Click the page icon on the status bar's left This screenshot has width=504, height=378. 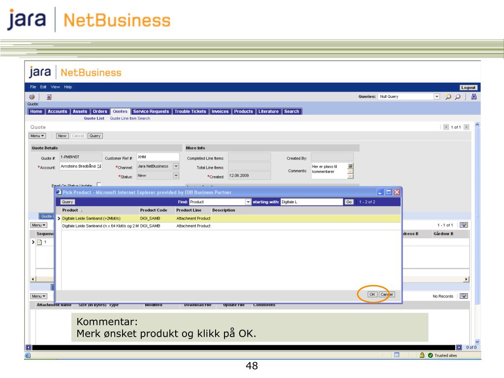pyautogui.click(x=28, y=355)
